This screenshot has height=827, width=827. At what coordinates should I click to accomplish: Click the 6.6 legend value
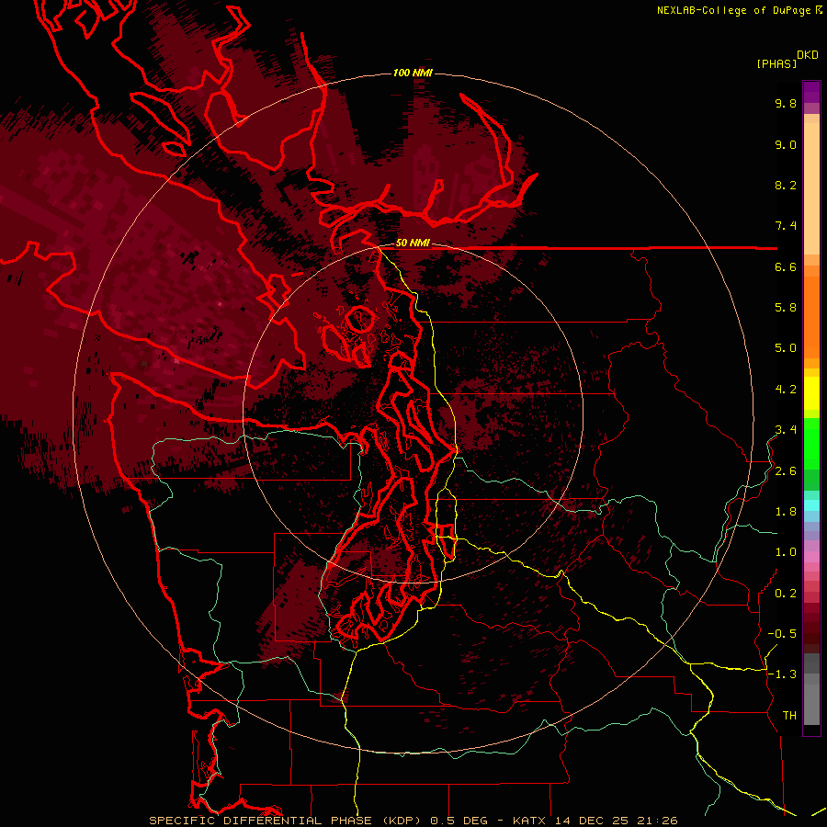pyautogui.click(x=786, y=266)
